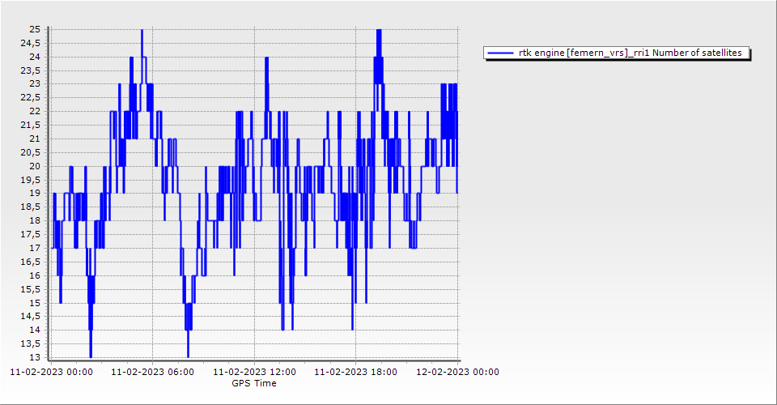Click the '17,5' y-axis tick label
Screen dimensions: 777x405
coord(31,234)
